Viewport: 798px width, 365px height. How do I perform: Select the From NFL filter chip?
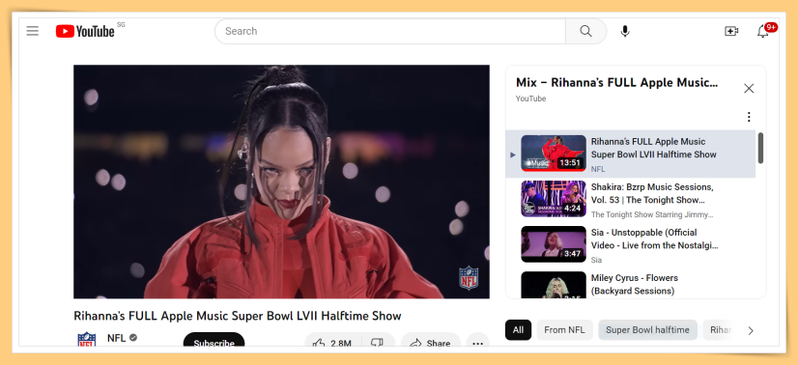(x=564, y=330)
